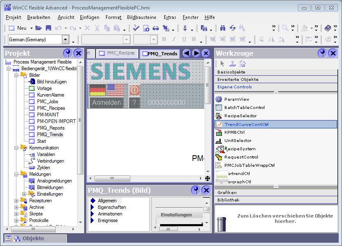Expand the Archive folder
The image size is (342, 246).
(16, 207)
